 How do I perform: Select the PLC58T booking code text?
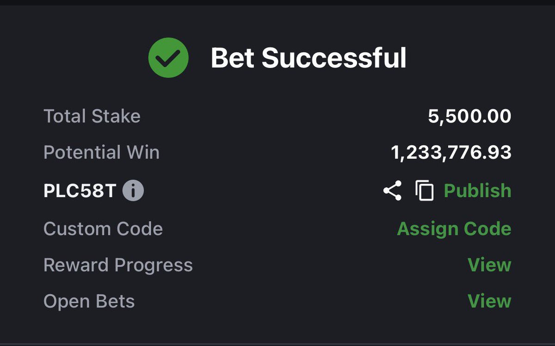(x=79, y=191)
